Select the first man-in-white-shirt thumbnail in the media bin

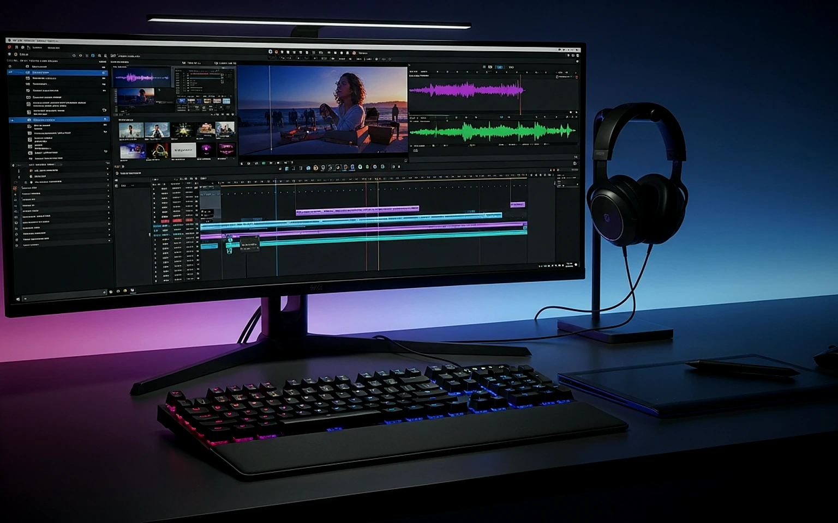pyautogui.click(x=131, y=130)
